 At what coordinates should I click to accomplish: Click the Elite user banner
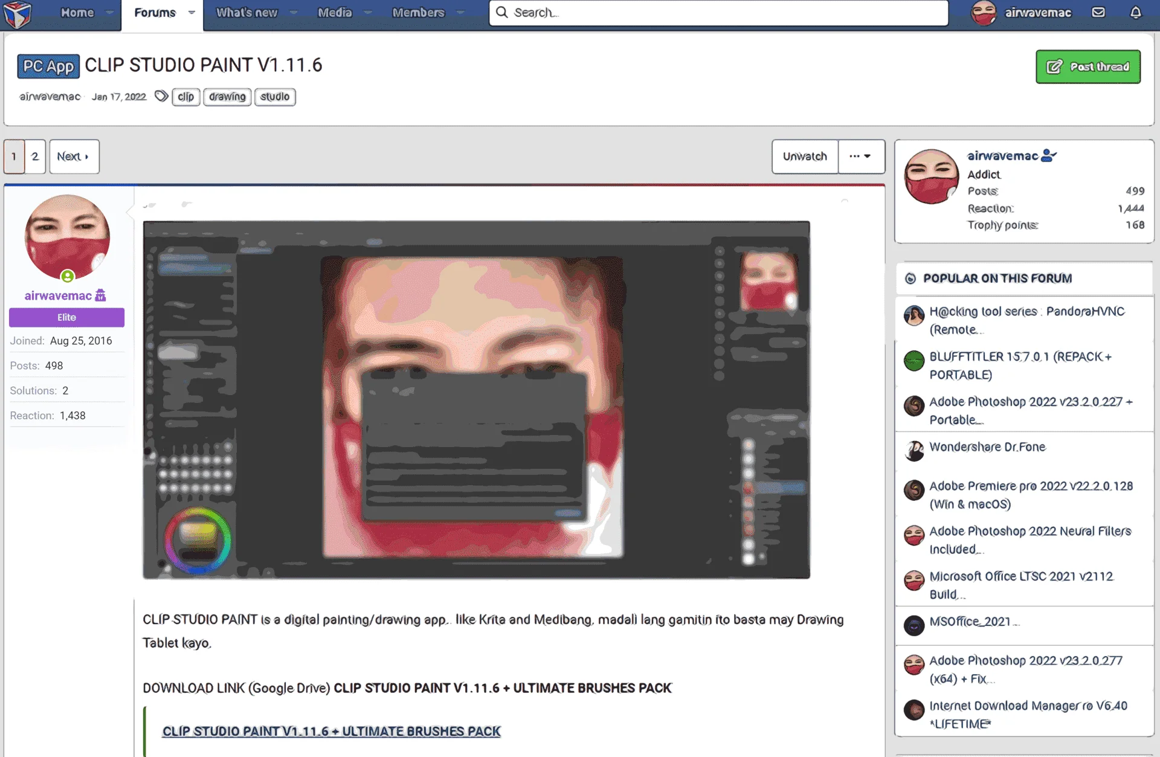point(66,317)
